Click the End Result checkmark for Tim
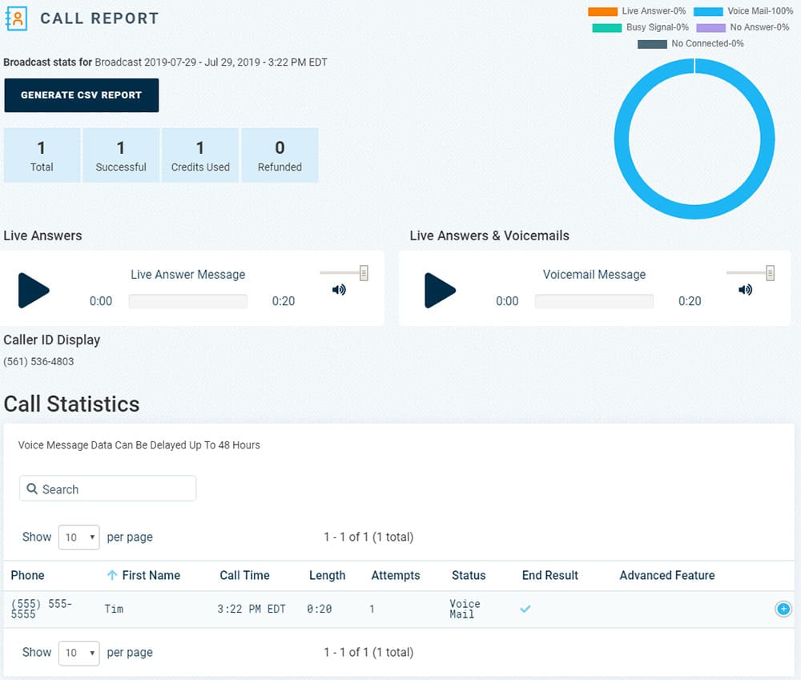 tap(525, 609)
